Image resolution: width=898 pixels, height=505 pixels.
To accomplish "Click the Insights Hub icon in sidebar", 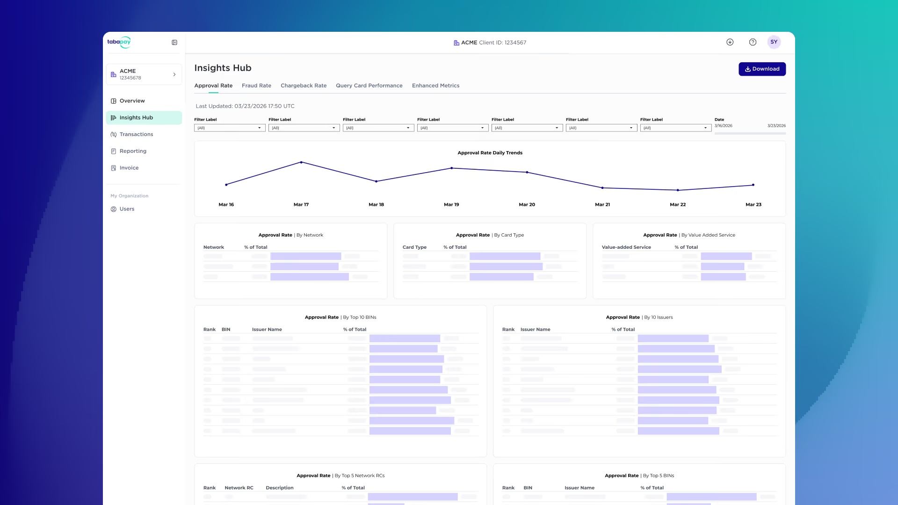I will coord(113,118).
